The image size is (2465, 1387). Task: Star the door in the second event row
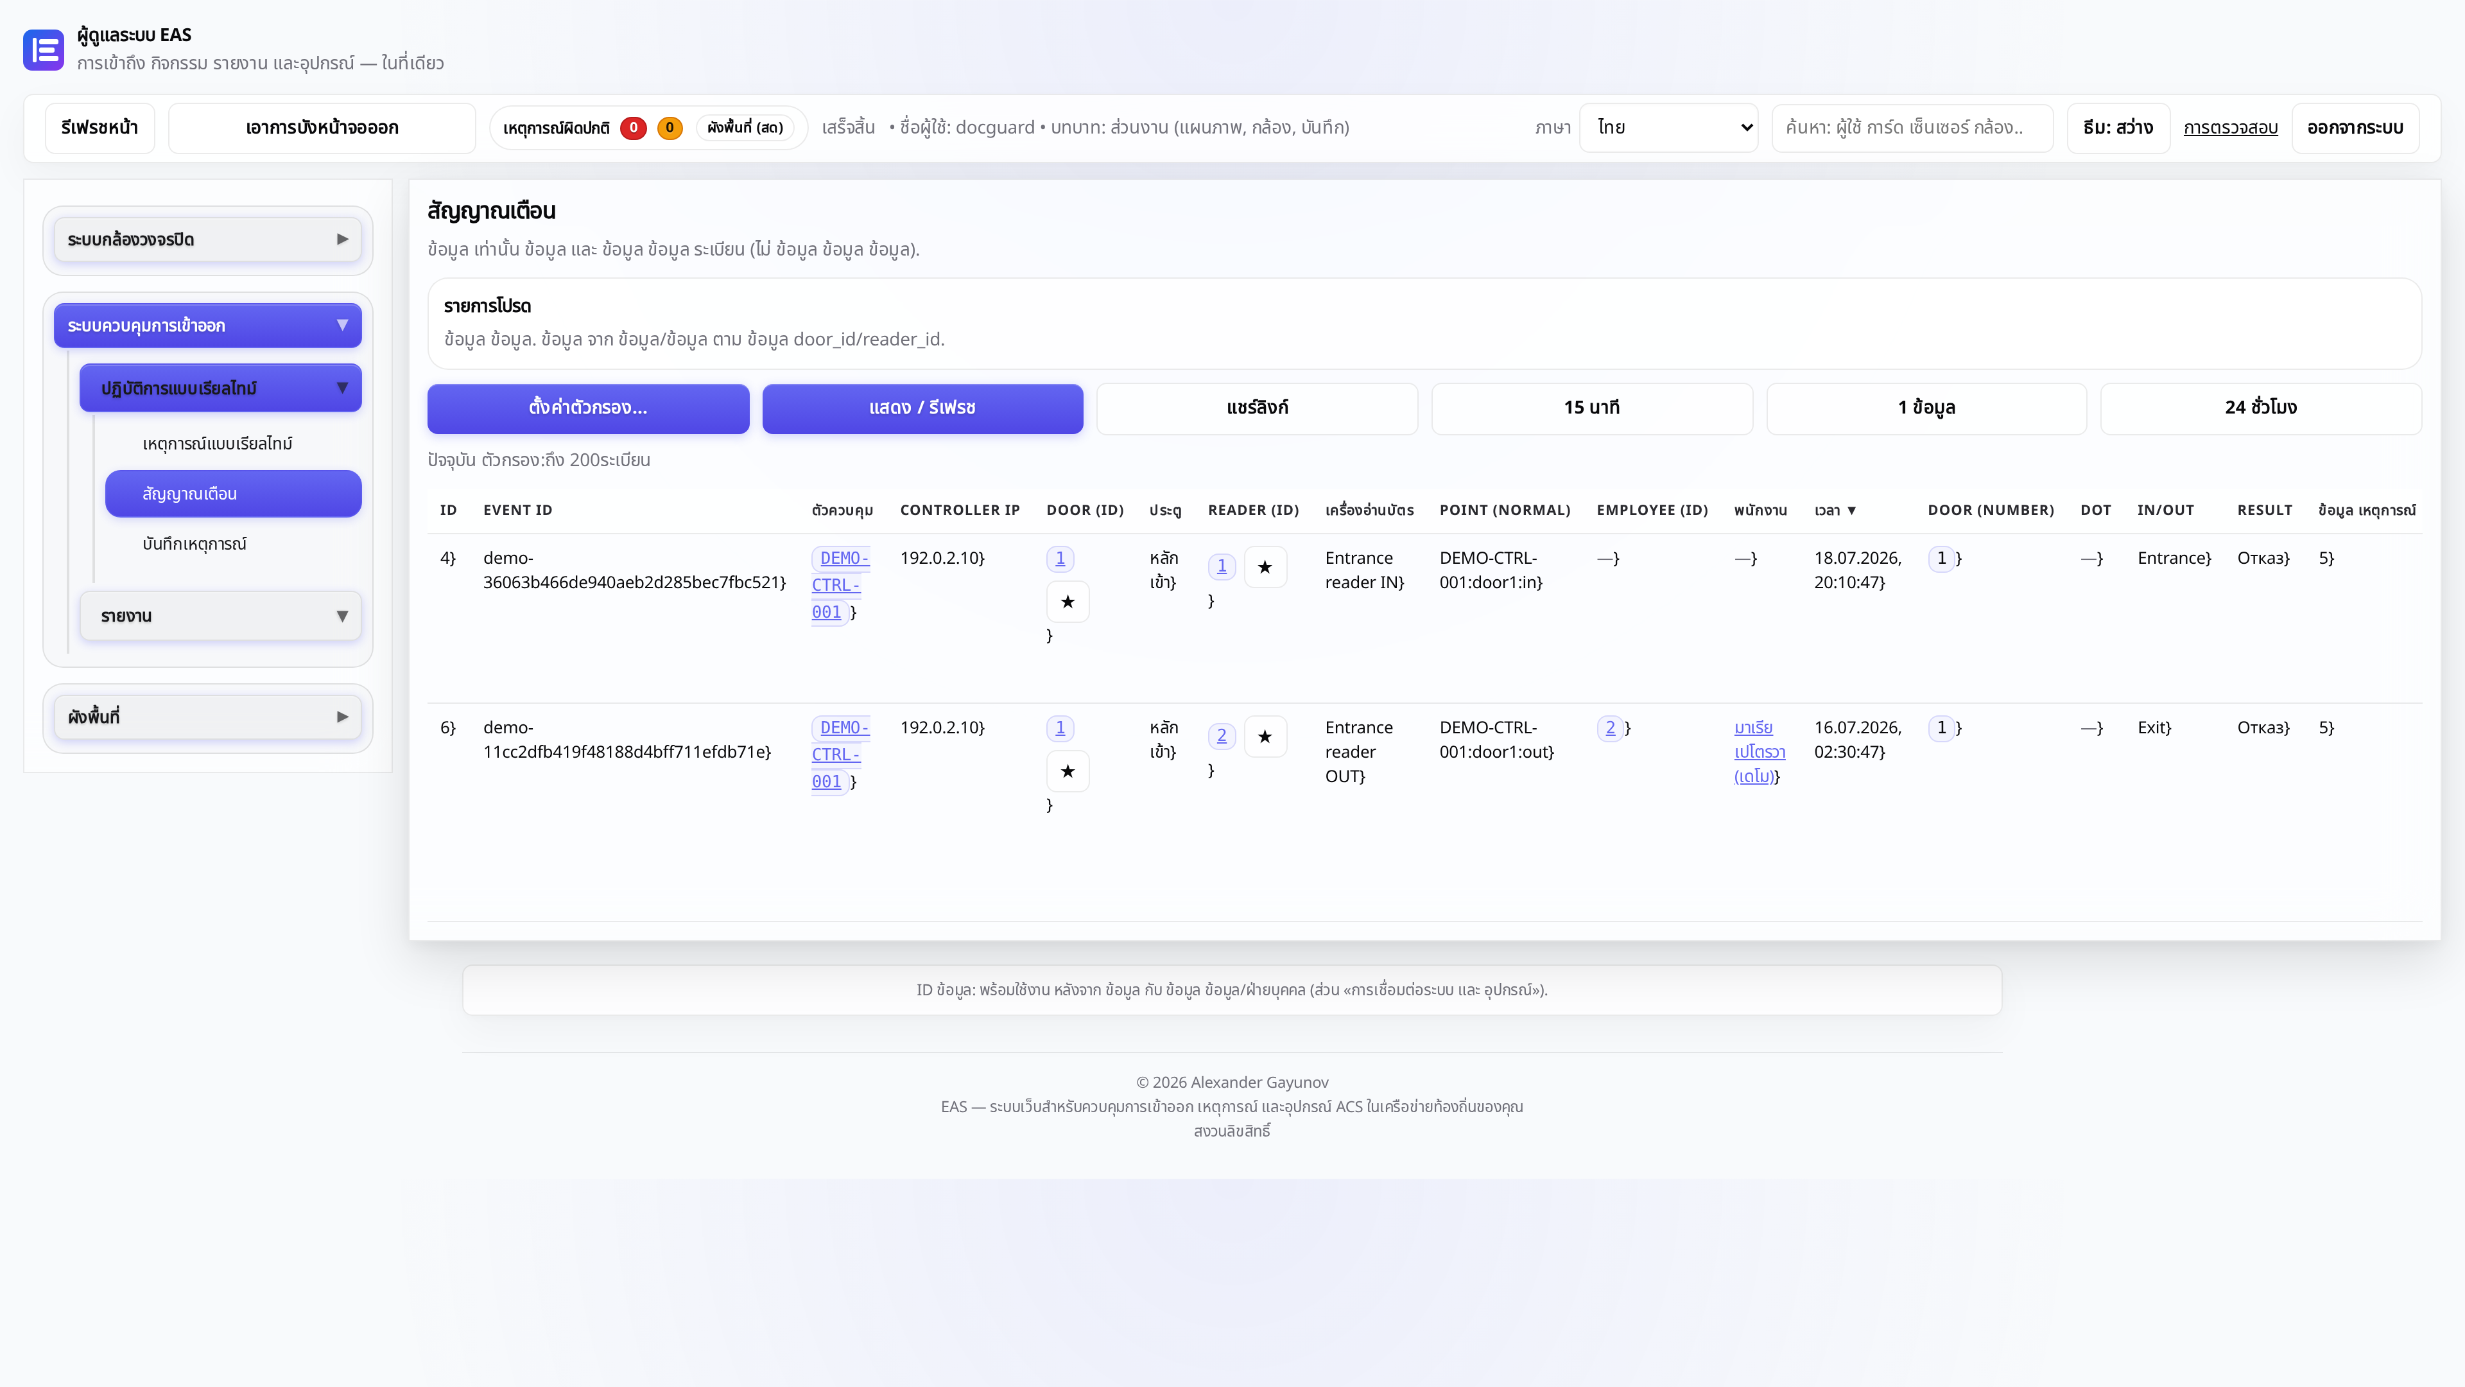click(1068, 771)
